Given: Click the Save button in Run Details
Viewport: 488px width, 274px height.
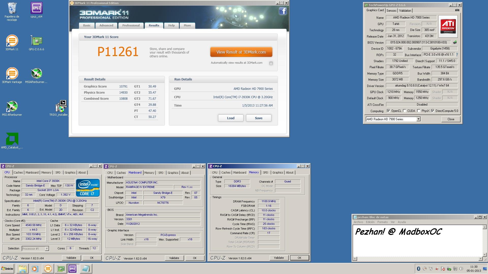Looking at the screenshot, I should 258,118.
